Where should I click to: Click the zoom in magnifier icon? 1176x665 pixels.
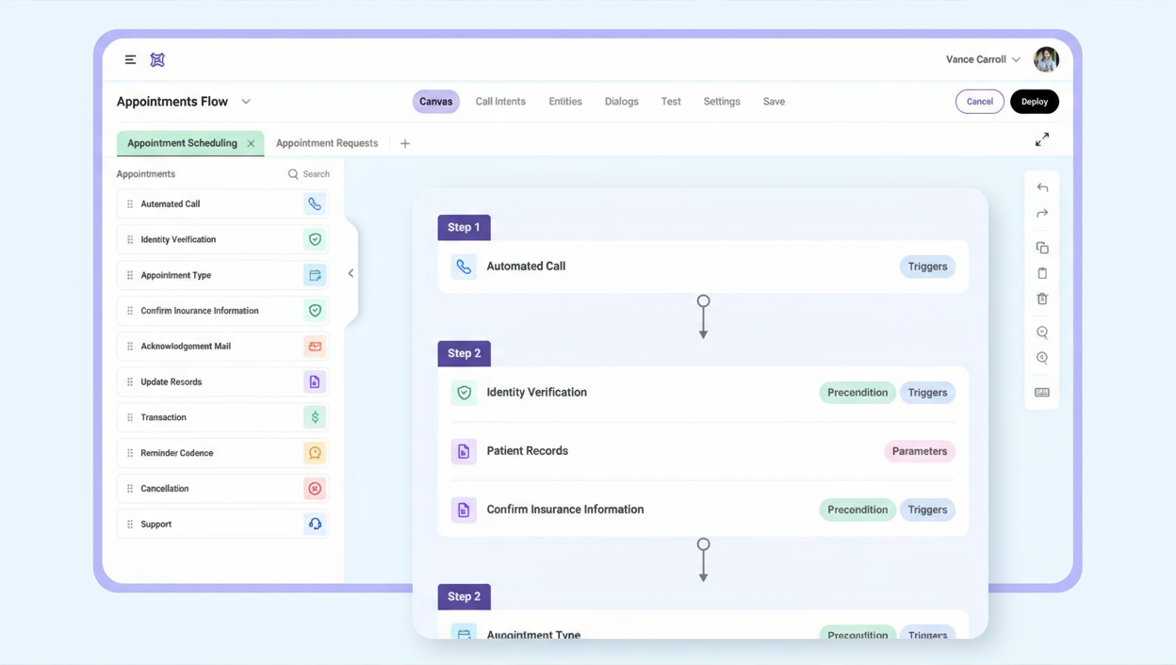pos(1042,358)
